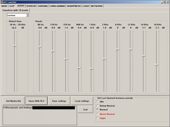The width and height of the screenshot is (170, 127).
Task: Launch with the Open With VLC button
Action: 36,101
